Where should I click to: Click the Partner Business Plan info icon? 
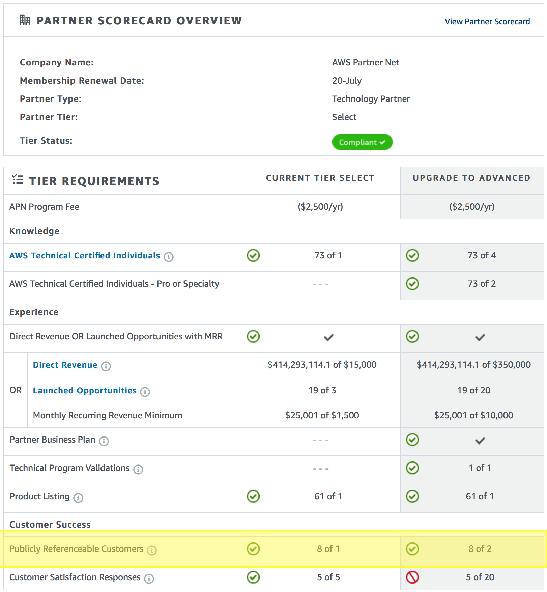104,441
